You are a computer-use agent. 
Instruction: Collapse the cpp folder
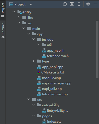(28, 34)
